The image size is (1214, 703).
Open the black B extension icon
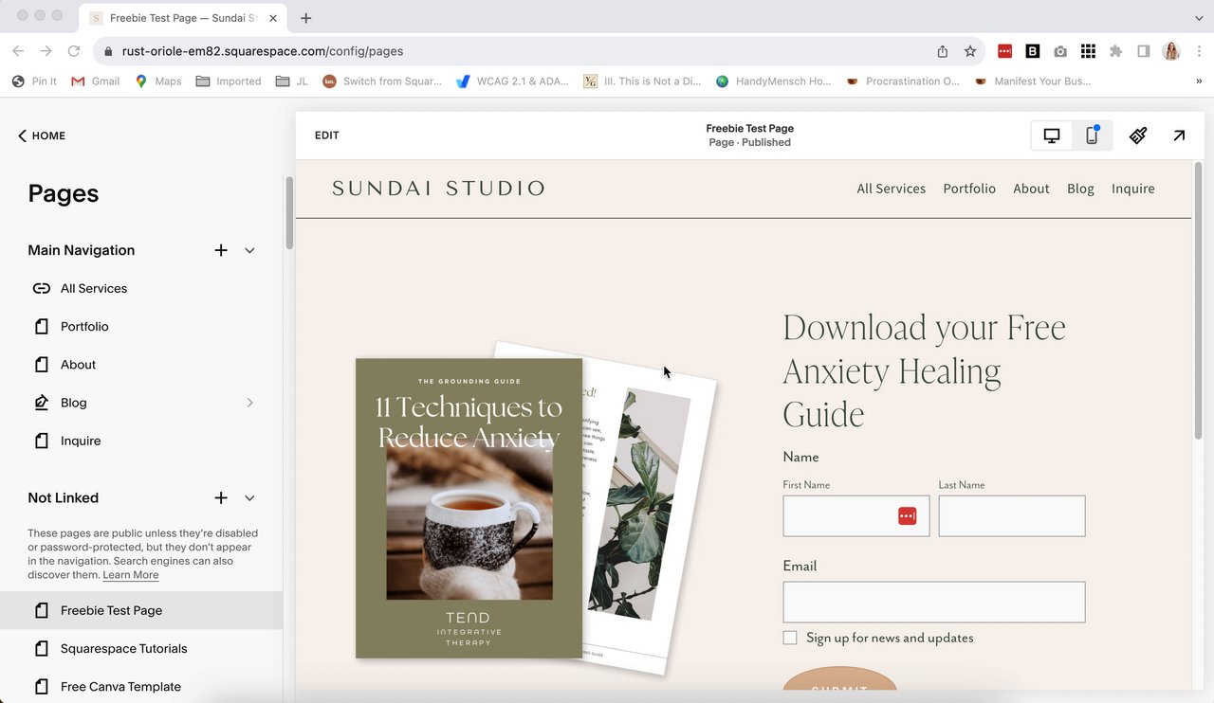(1033, 51)
